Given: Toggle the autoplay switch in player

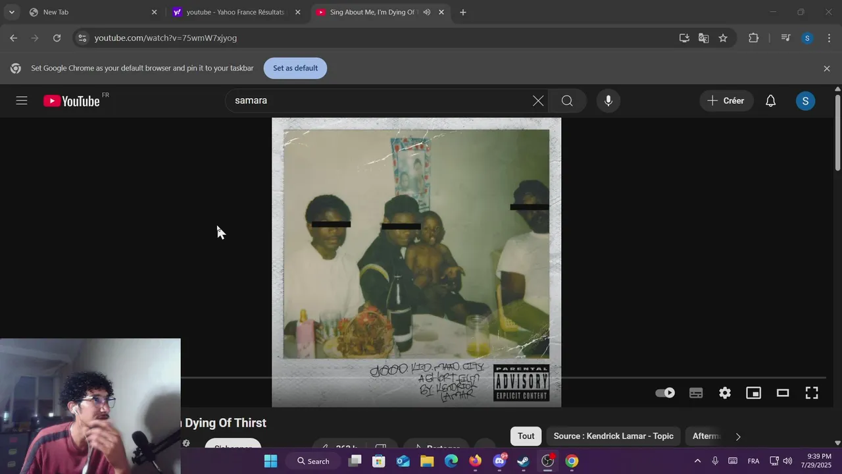Looking at the screenshot, I should (665, 393).
